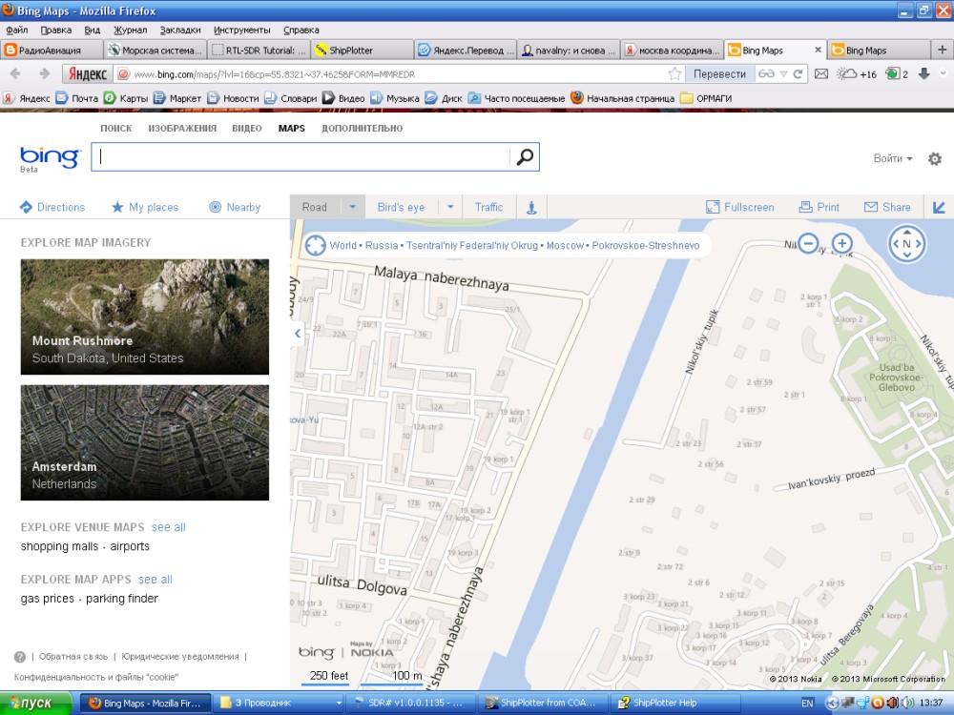Open Nearby panel
This screenshot has width=954, height=715.
tap(235, 207)
